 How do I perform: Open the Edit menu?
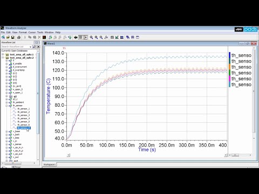tap(9, 32)
